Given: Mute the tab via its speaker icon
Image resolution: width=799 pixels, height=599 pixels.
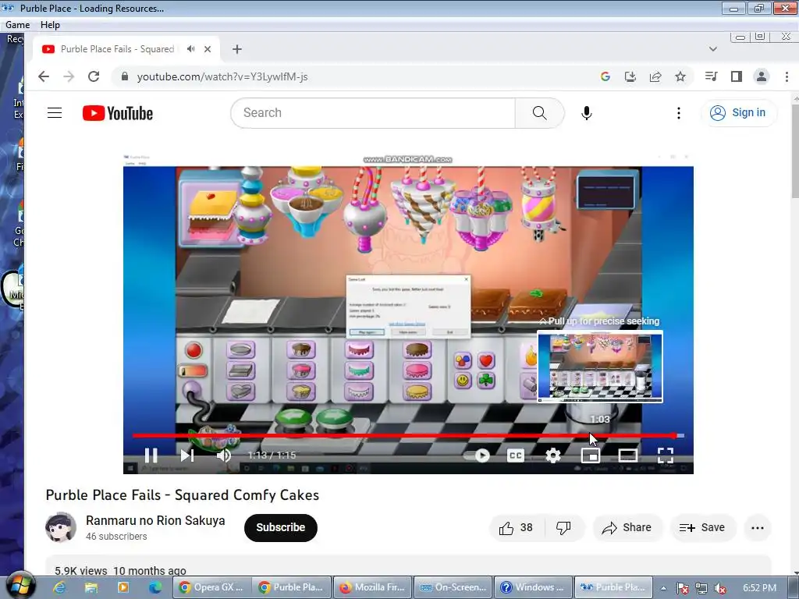Looking at the screenshot, I should (190, 49).
